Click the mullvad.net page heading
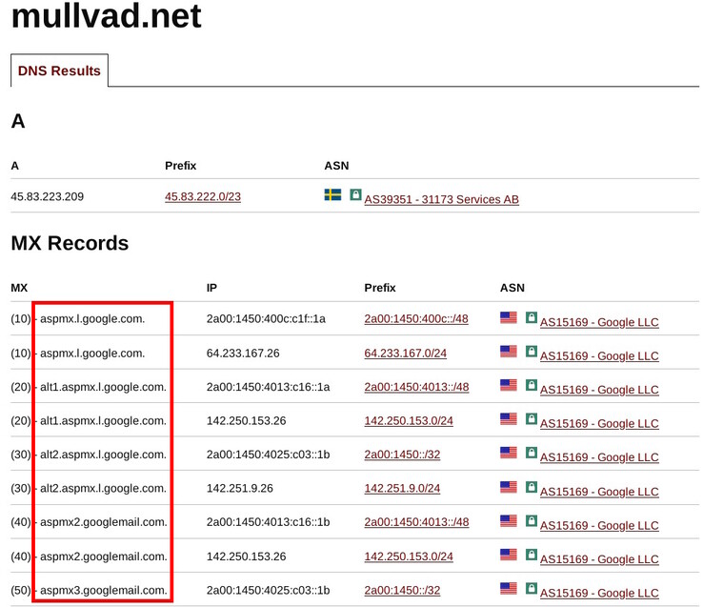Viewport: 703px width, 607px height. pyautogui.click(x=107, y=16)
